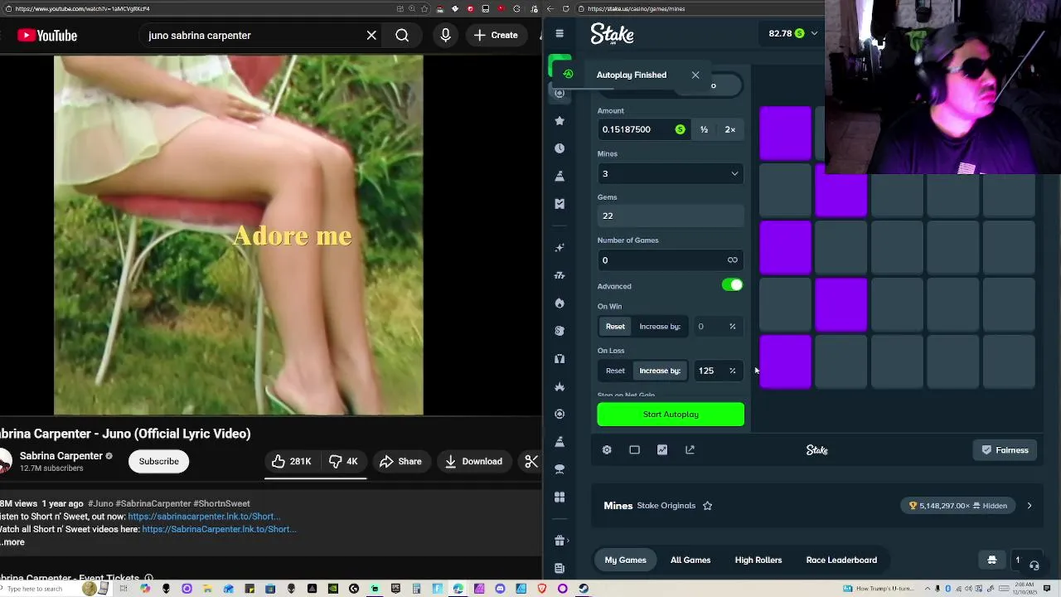Switch Mines to theatre mode
This screenshot has width=1061, height=597.
(x=634, y=449)
